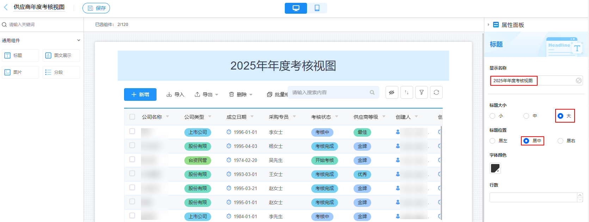Set 标题大小 to 小
Image resolution: width=589 pixels, height=222 pixels.
[492, 116]
